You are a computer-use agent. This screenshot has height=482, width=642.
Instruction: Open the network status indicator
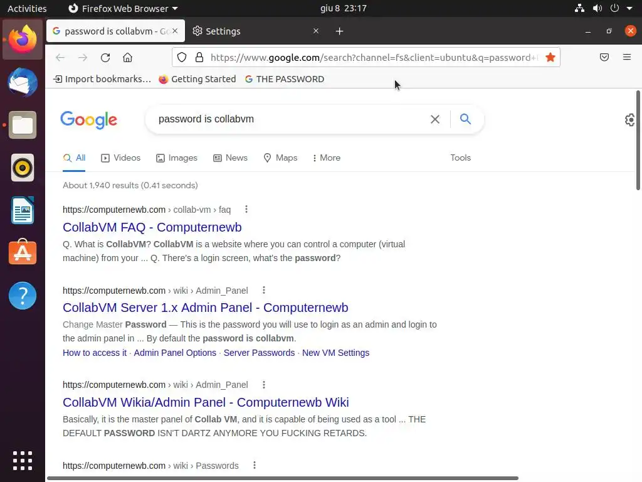pos(579,8)
